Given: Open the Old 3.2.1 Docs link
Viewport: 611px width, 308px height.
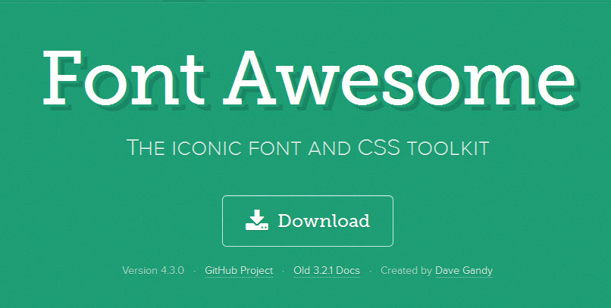Looking at the screenshot, I should tap(327, 270).
